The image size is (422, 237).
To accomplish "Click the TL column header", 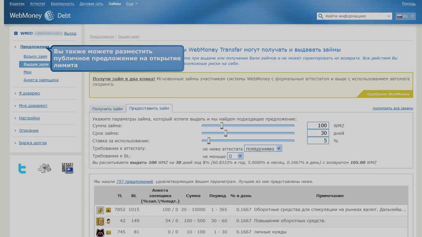I will 120,196.
